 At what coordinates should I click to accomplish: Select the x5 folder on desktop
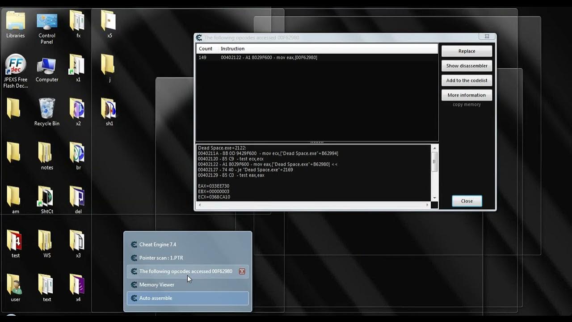click(x=109, y=25)
